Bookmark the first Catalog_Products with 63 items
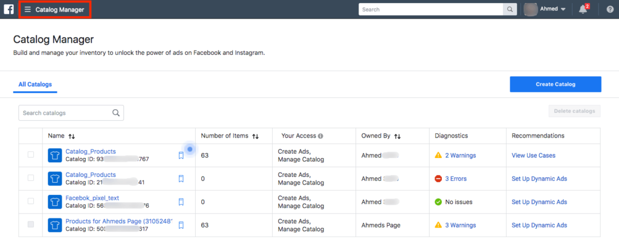 click(181, 156)
